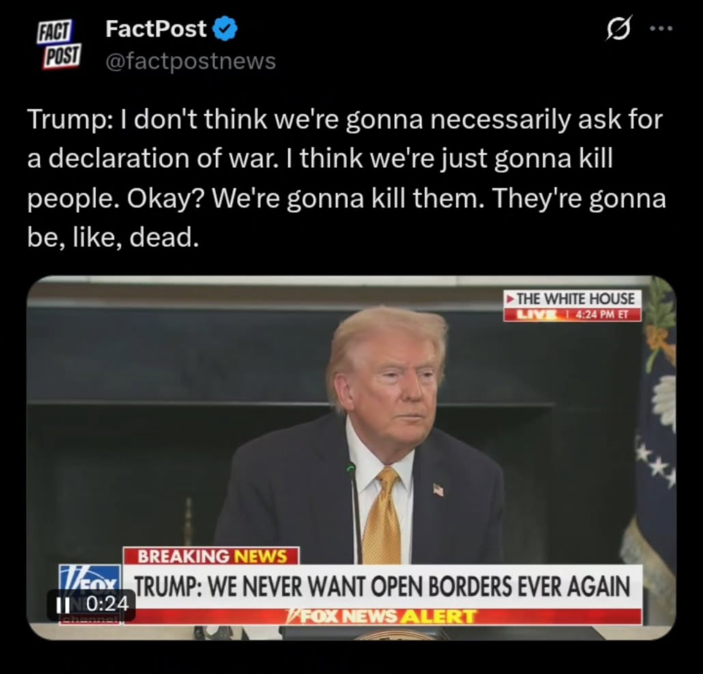Click the 0:24 video time indicator

(x=107, y=604)
